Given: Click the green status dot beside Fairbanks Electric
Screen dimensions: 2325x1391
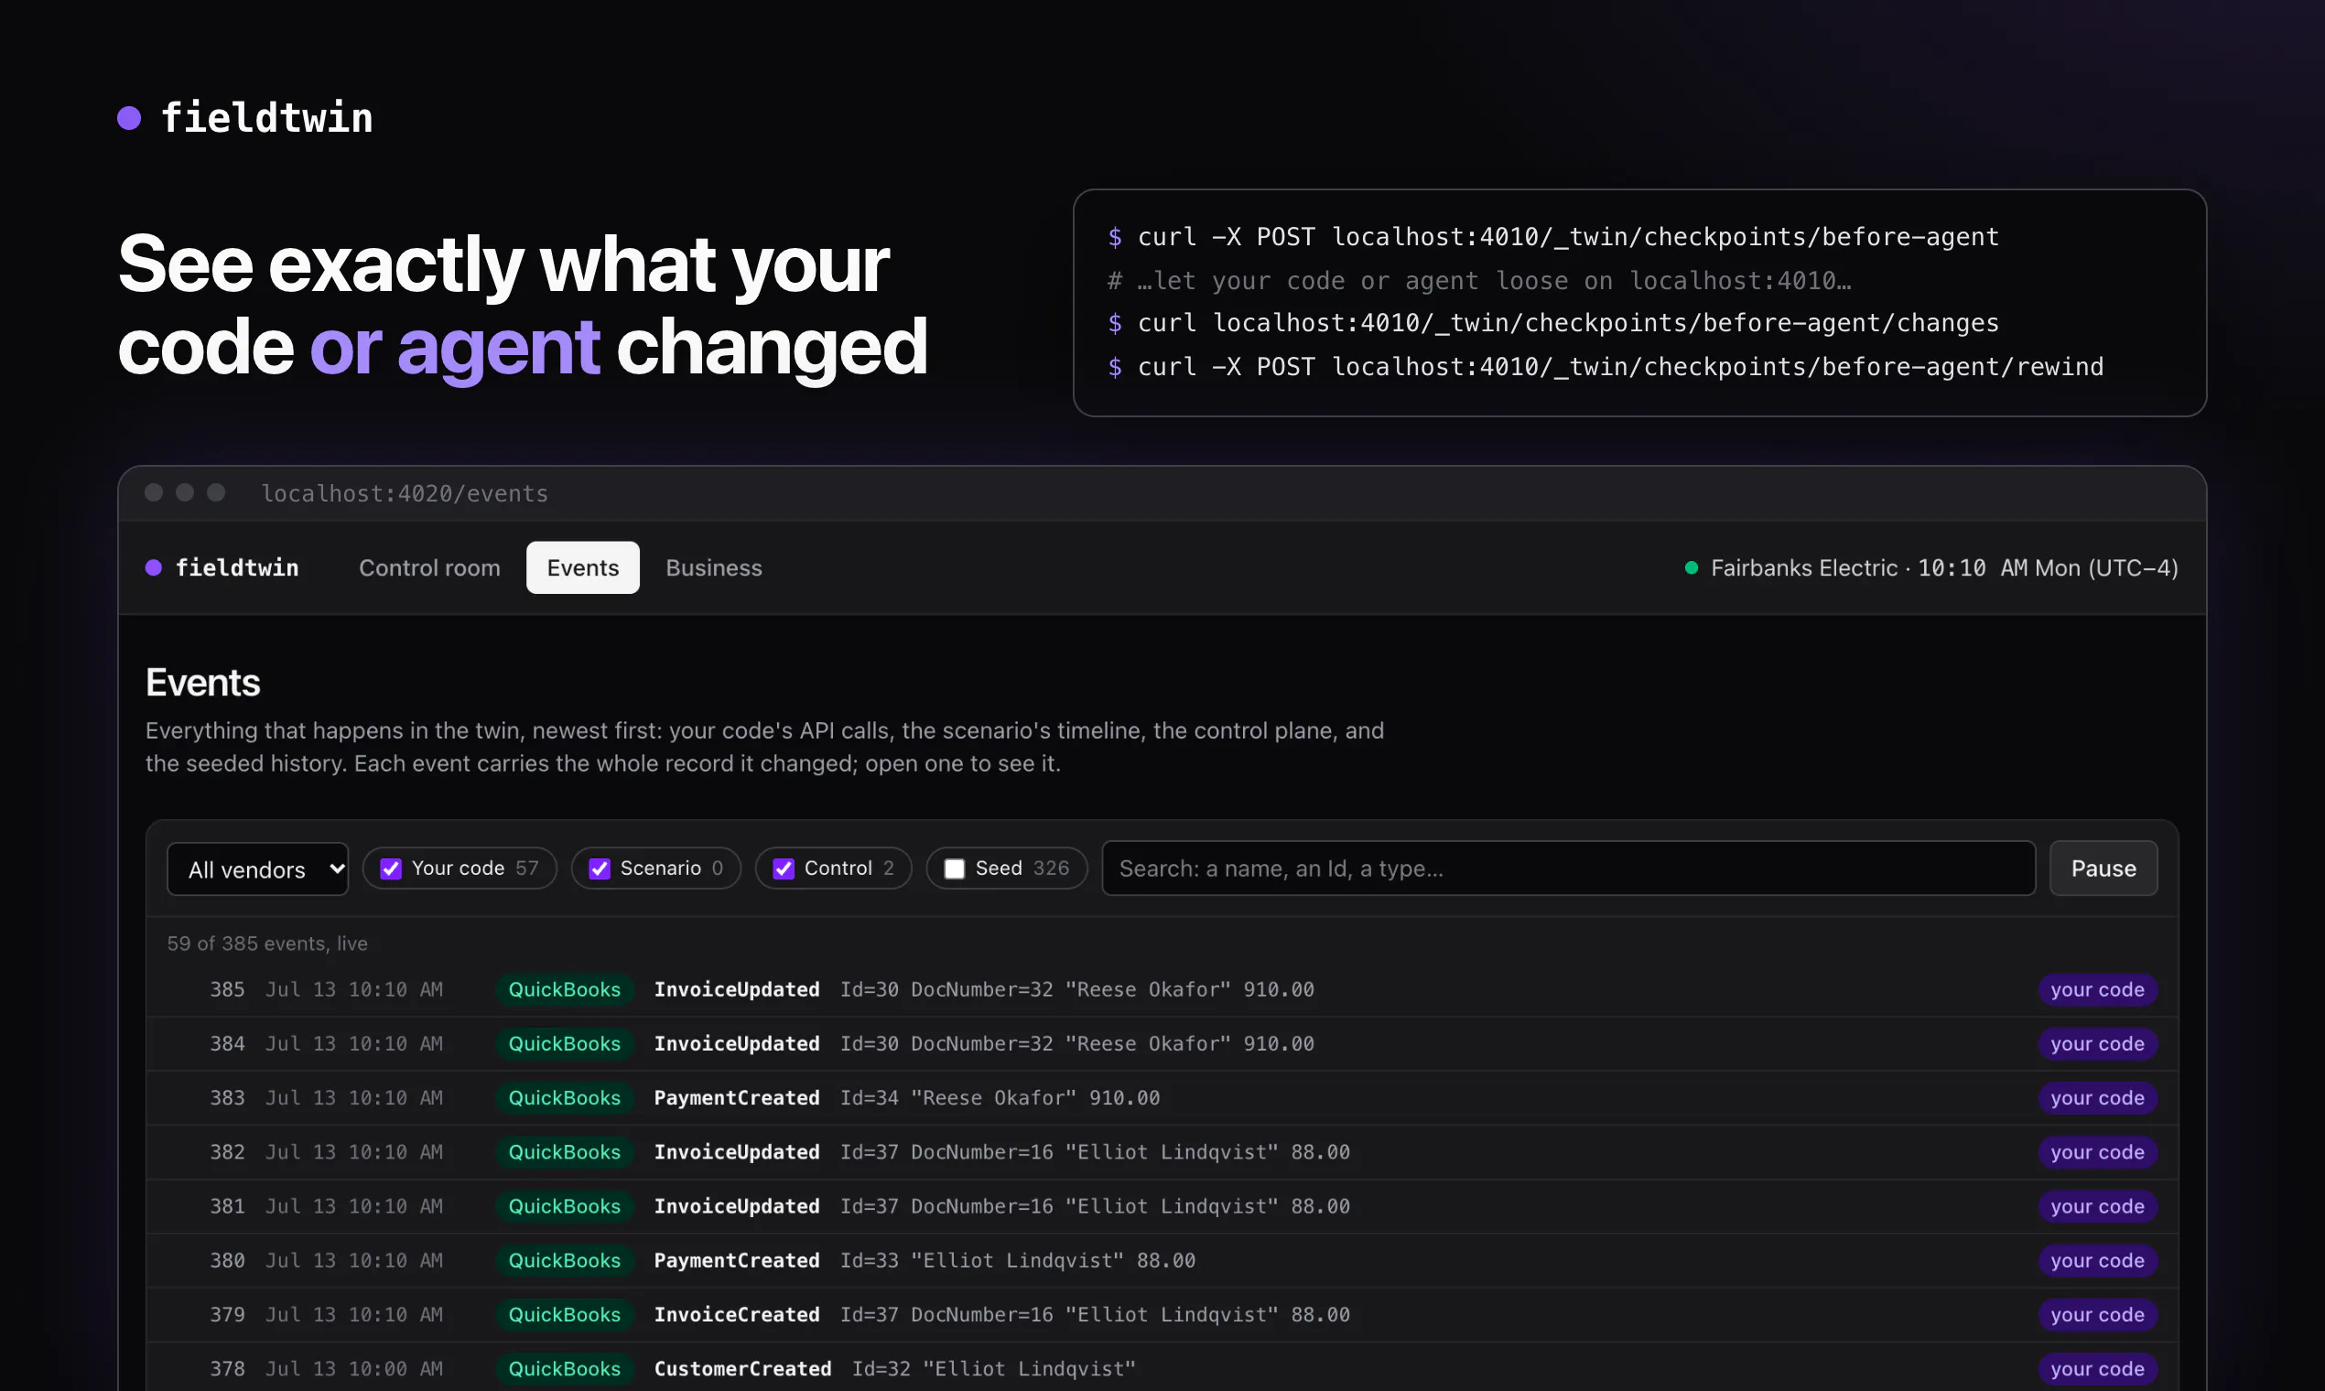Looking at the screenshot, I should tap(1692, 568).
